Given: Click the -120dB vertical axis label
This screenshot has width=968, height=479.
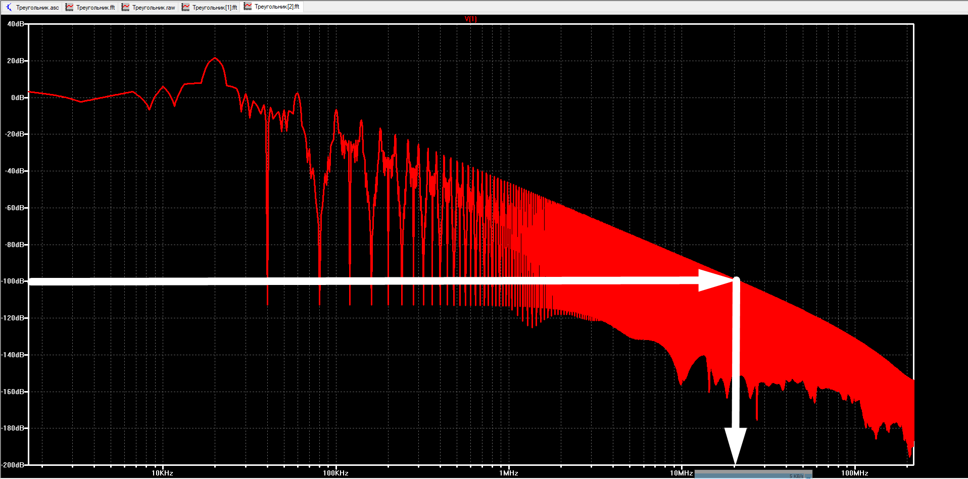Looking at the screenshot, I should 13,318.
